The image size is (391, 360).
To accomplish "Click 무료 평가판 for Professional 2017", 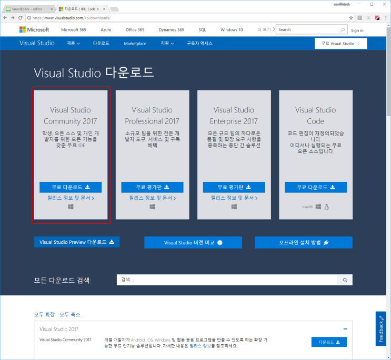I will point(153,187).
